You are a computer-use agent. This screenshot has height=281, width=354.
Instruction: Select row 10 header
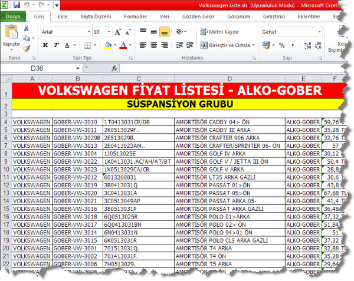coord(6,169)
